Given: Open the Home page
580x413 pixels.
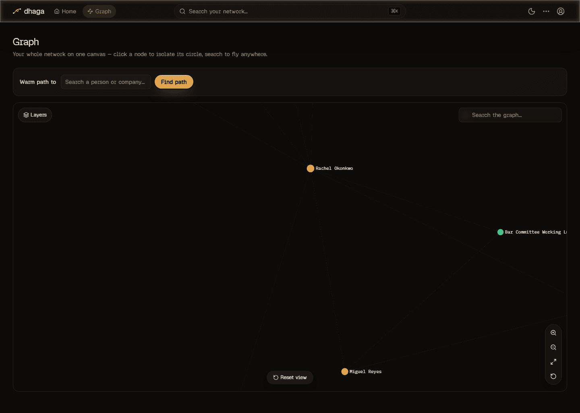Looking at the screenshot, I should coord(65,11).
